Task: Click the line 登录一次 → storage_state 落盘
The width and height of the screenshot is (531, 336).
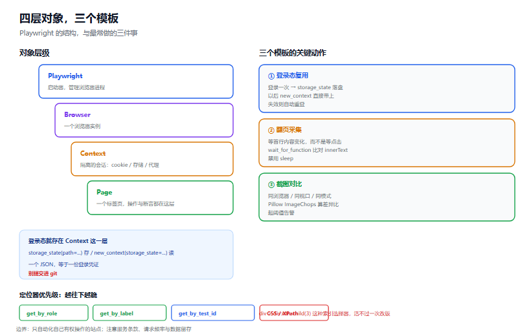Action: point(306,87)
